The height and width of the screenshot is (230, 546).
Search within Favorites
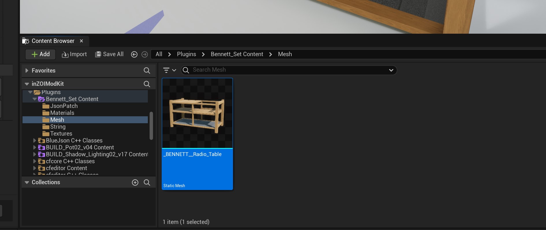[147, 71]
